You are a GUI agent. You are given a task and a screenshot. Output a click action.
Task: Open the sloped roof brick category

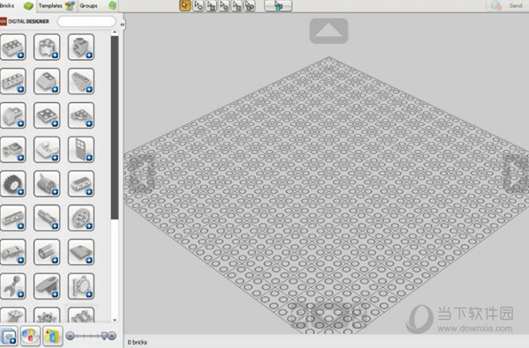point(47,81)
